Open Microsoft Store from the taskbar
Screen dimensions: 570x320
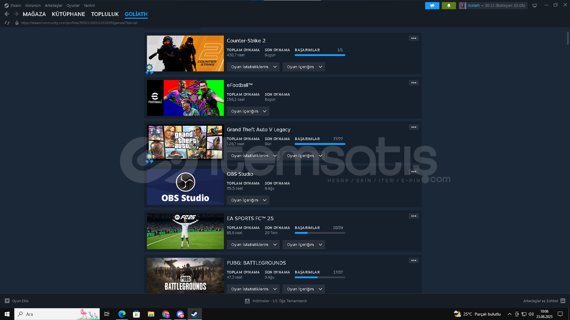click(136, 314)
